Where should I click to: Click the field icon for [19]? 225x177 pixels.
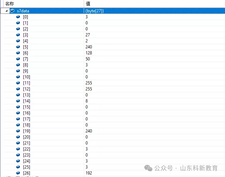[x=18, y=131]
